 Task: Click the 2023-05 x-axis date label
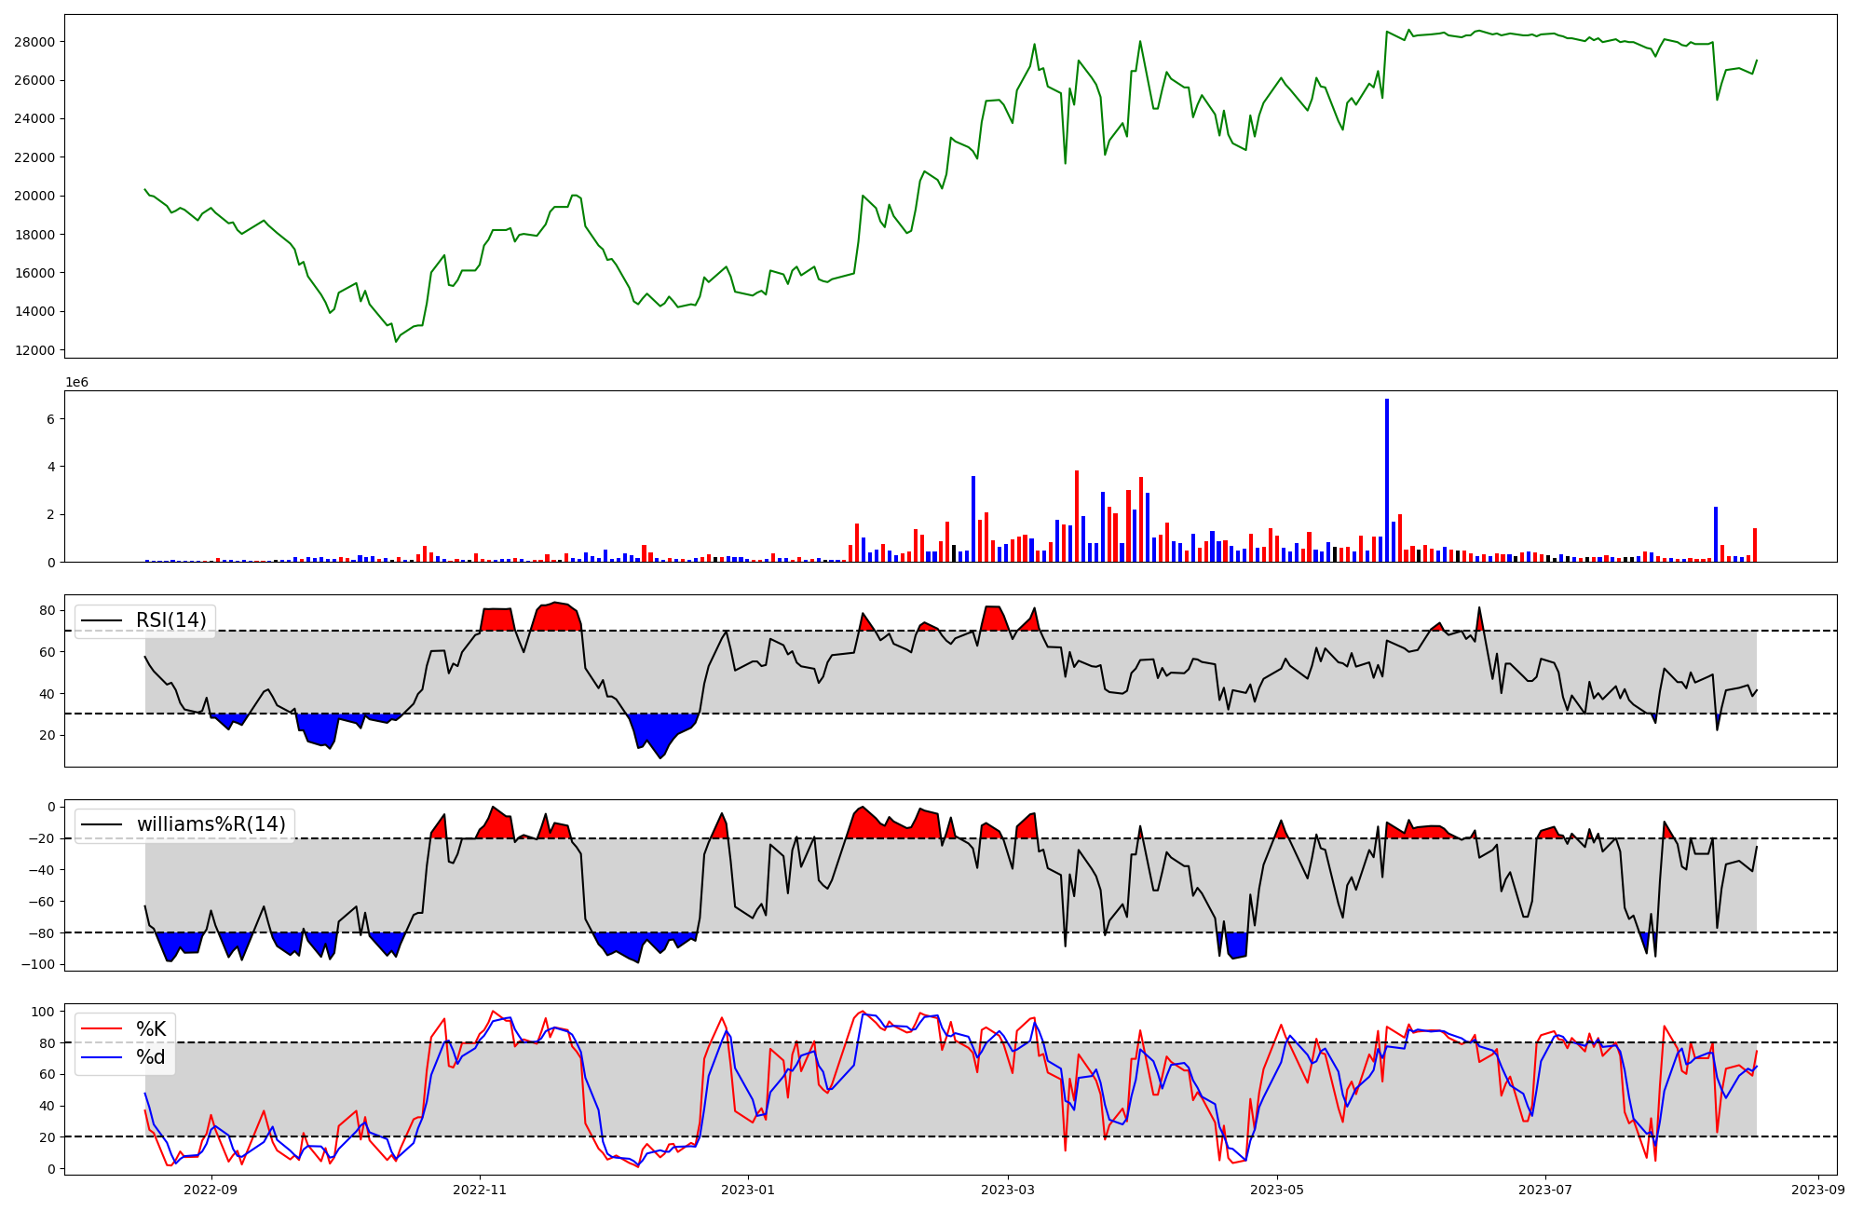point(1275,1189)
